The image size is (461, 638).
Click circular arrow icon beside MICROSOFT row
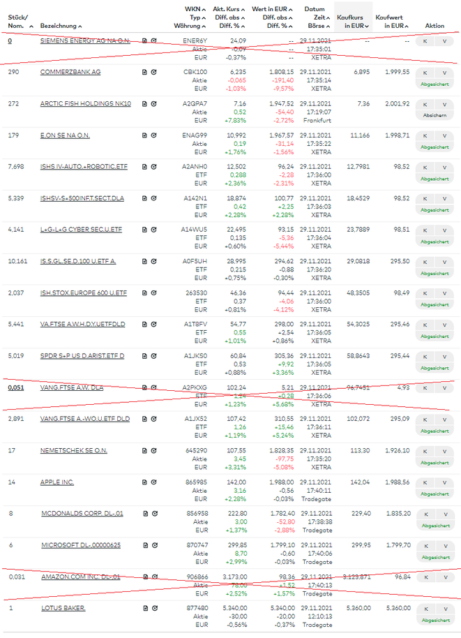coord(154,545)
